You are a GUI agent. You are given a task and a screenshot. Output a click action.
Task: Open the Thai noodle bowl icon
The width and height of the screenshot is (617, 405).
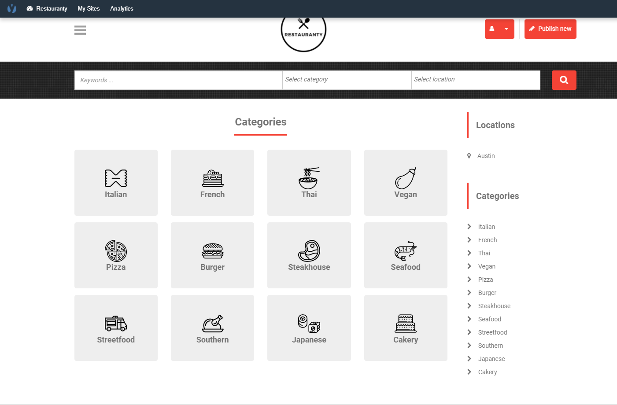pos(309,178)
